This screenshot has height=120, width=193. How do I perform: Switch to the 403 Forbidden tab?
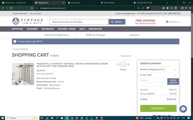109,3
